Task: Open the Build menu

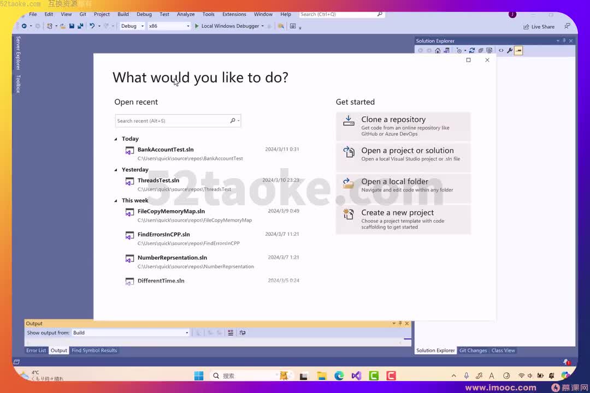Action: tap(123, 14)
